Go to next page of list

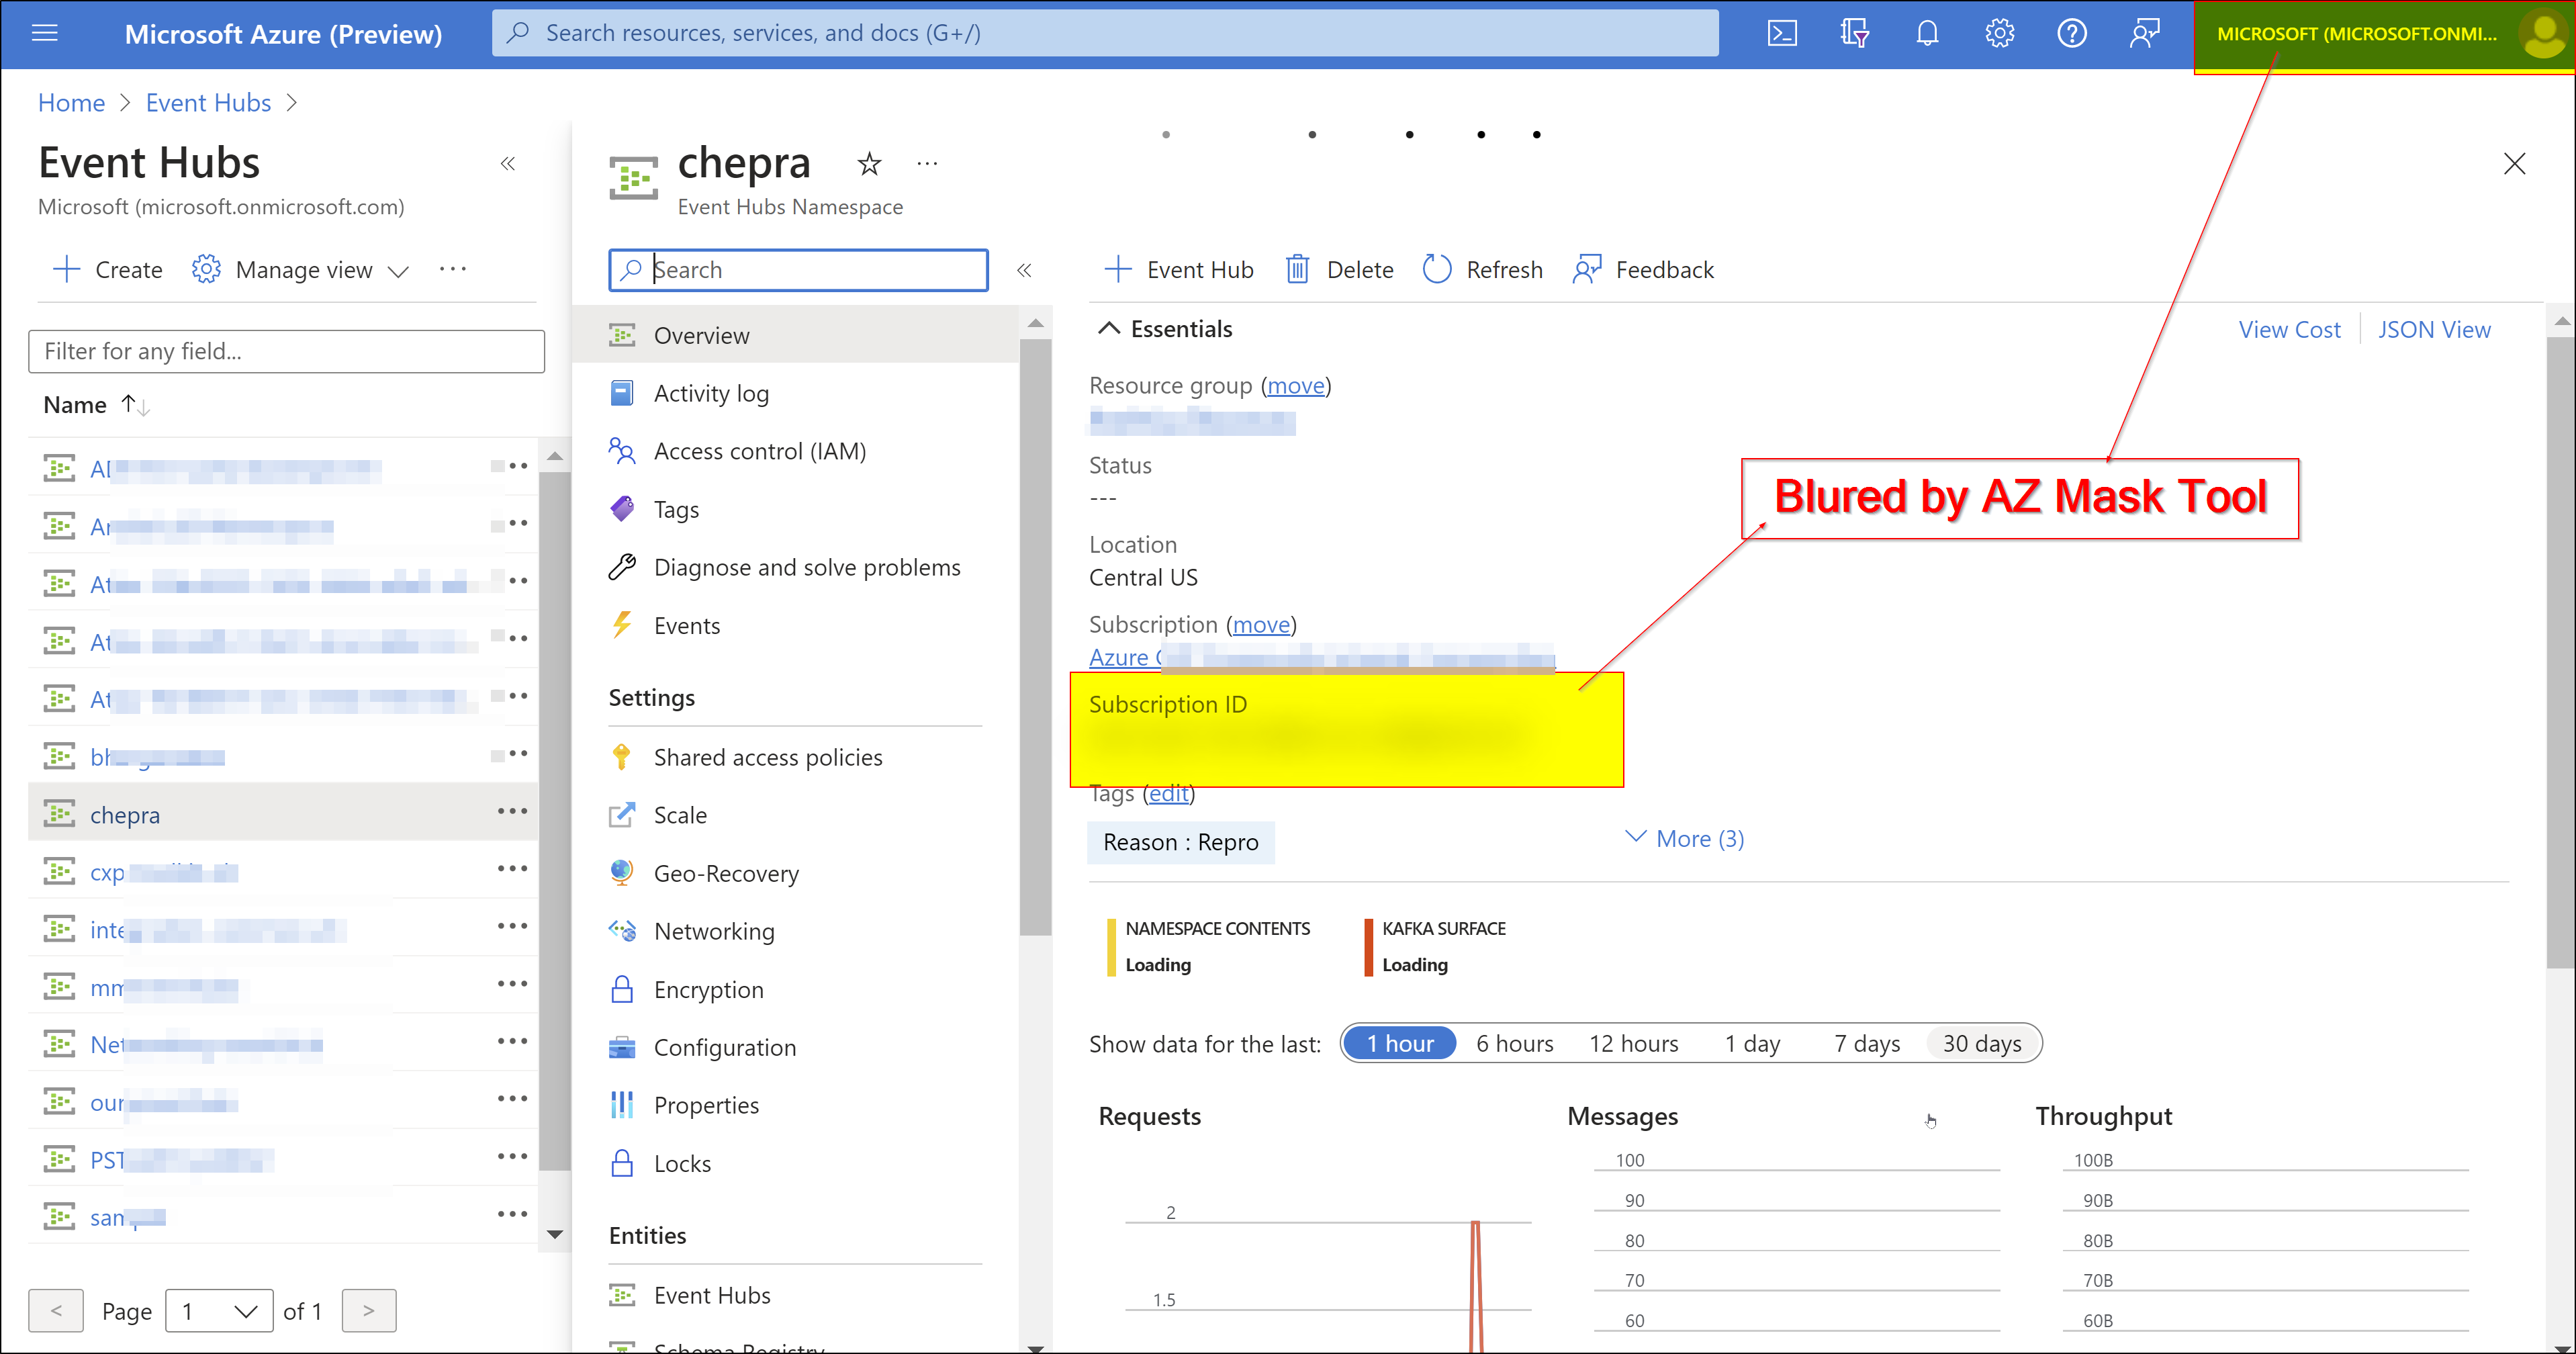pos(369,1311)
